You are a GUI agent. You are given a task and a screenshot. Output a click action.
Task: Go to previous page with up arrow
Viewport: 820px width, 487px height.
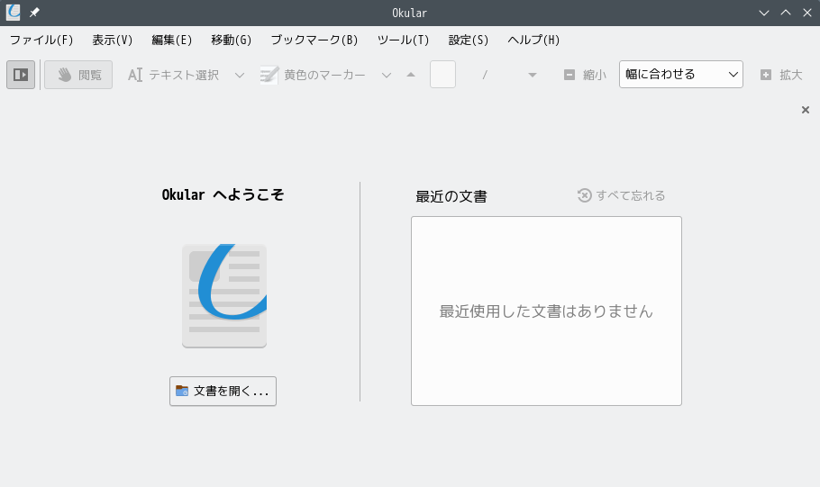tap(411, 75)
